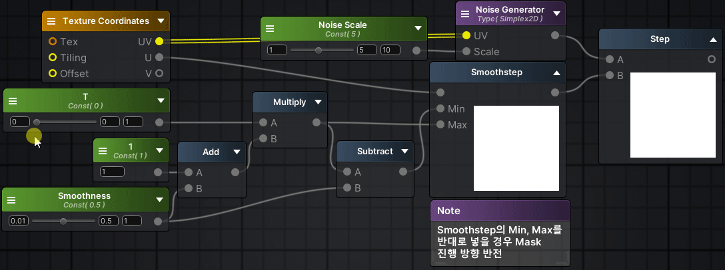Image resolution: width=725 pixels, height=270 pixels.
Task: Select the Step node title
Action: point(660,39)
